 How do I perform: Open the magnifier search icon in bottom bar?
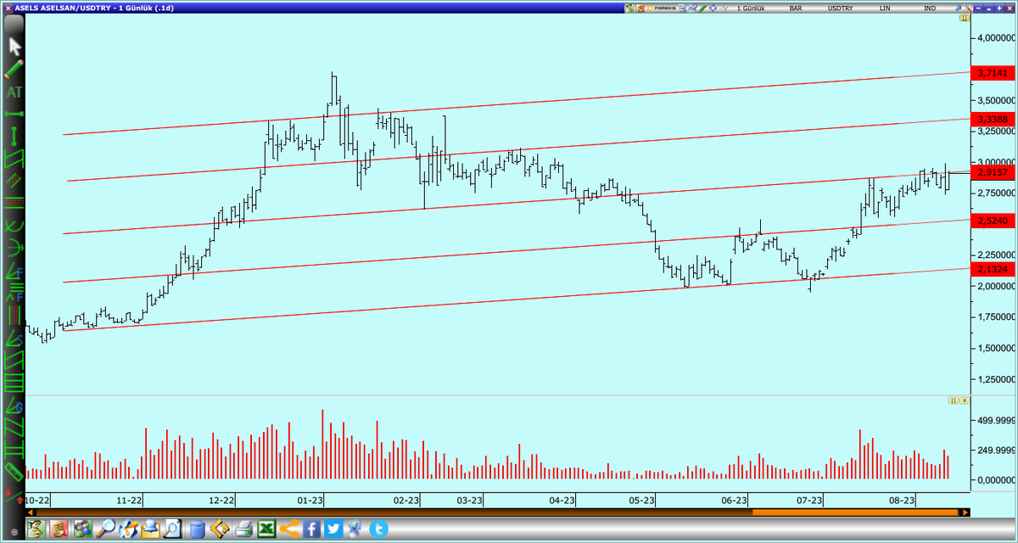106,529
